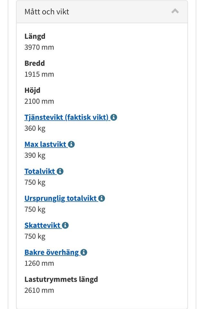The image size is (204, 309).
Task: Click the "Mått och vikt" panel header title
Action: [x=47, y=12]
